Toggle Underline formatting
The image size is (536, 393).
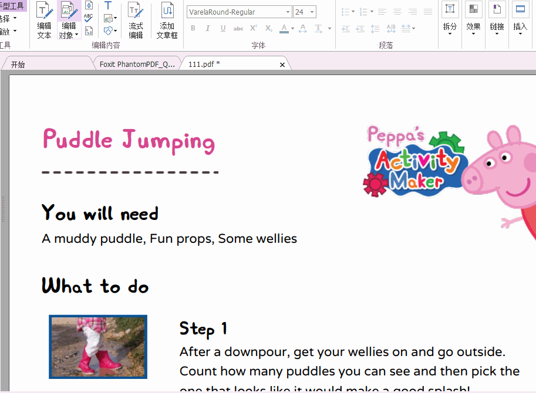click(x=223, y=28)
